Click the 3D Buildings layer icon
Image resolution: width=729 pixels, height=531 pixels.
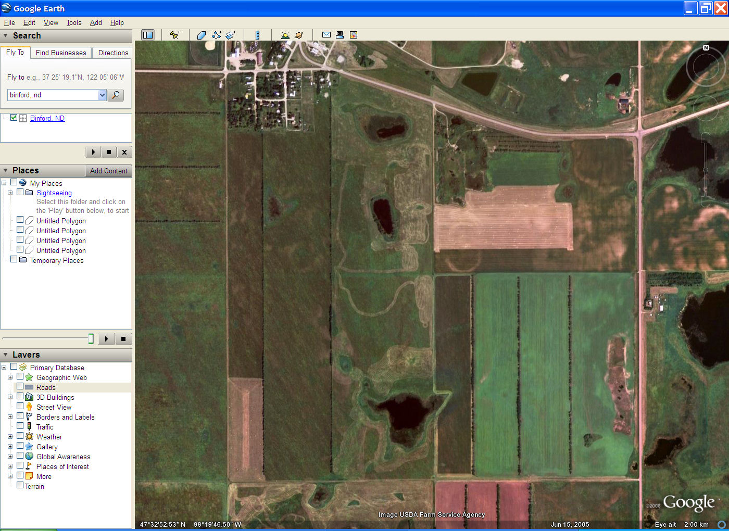tap(29, 397)
